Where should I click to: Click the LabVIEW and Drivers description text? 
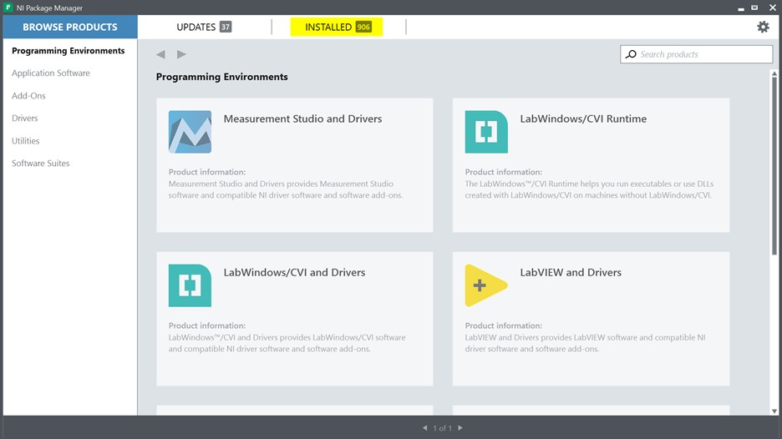point(585,343)
